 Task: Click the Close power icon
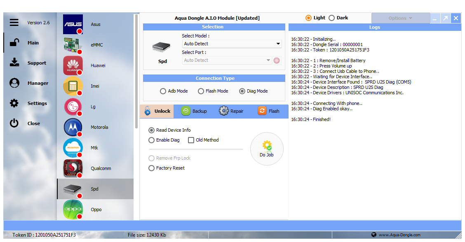click(14, 123)
